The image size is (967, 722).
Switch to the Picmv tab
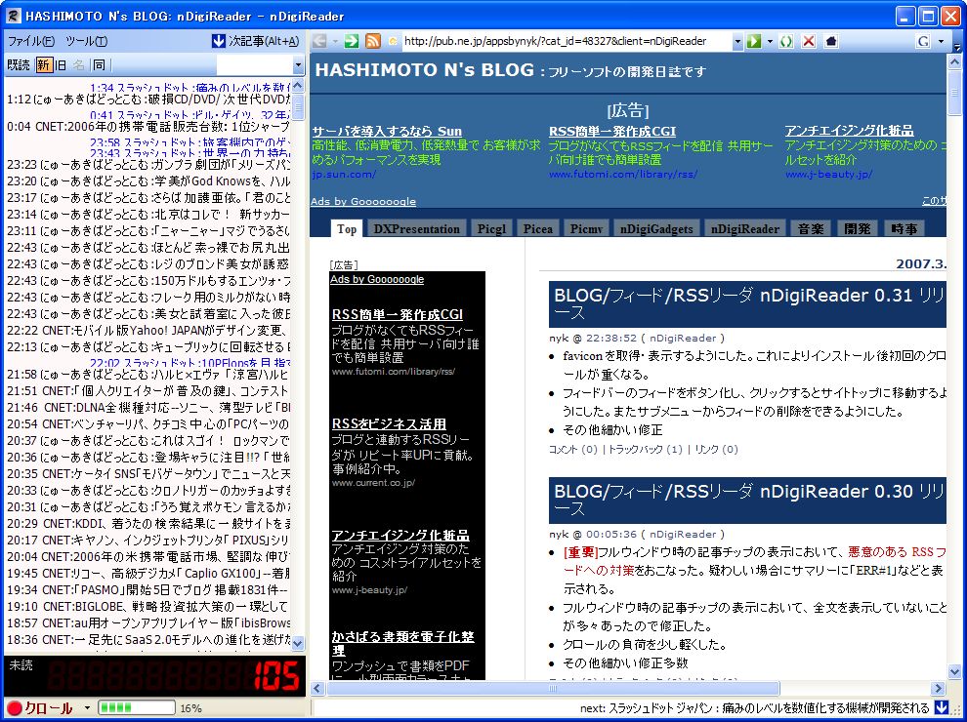click(586, 228)
